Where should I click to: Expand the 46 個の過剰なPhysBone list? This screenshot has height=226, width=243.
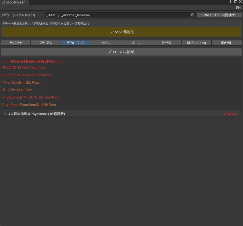pos(5,114)
